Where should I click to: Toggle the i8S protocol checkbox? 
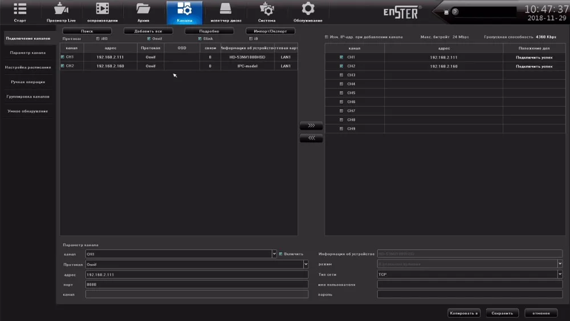[98, 39]
